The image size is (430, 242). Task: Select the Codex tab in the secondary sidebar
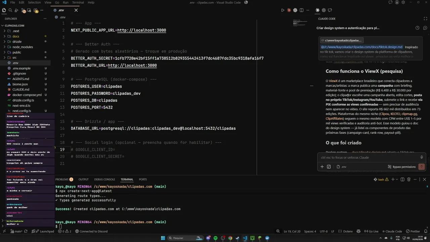(x=324, y=10)
